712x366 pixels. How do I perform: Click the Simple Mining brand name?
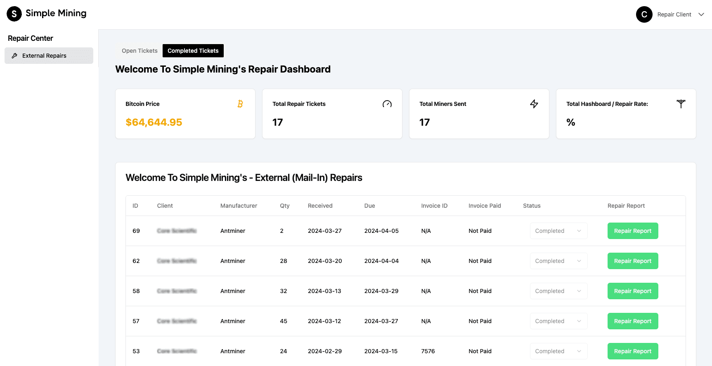(x=56, y=13)
